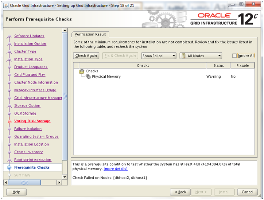Go to the Cluster Type step
Viewport: 264px width, 200px height.
pyautogui.click(x=25, y=51)
